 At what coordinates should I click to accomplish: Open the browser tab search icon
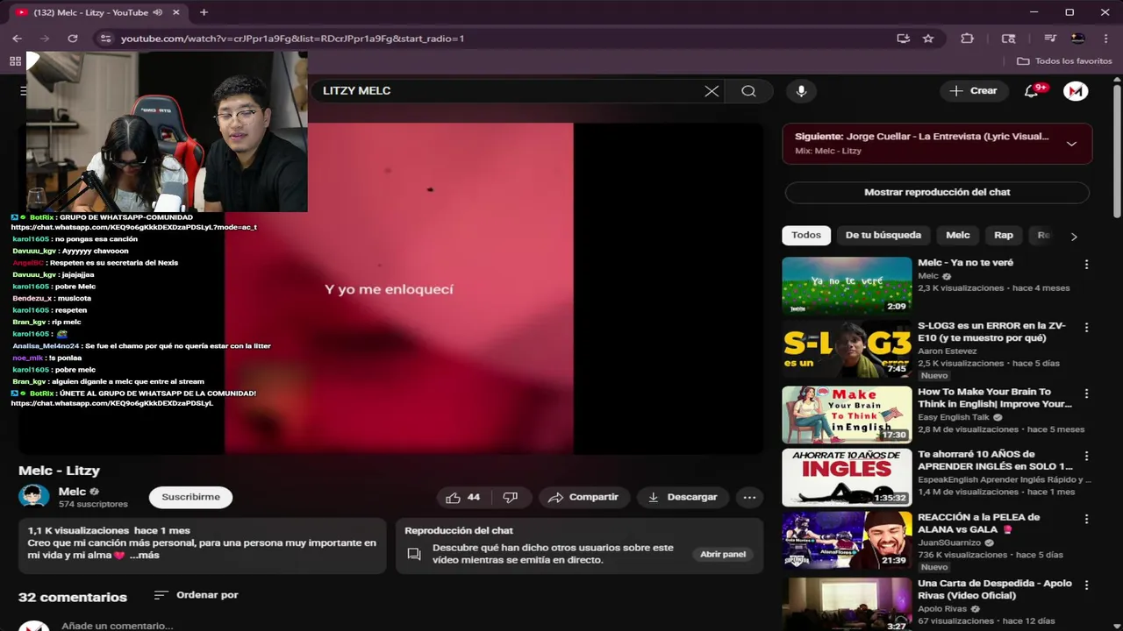pos(1009,39)
